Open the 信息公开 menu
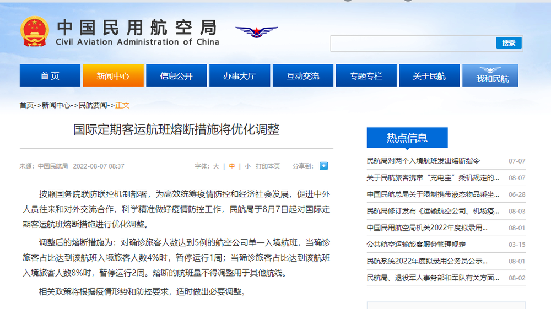The image size is (551, 309). 176,76
